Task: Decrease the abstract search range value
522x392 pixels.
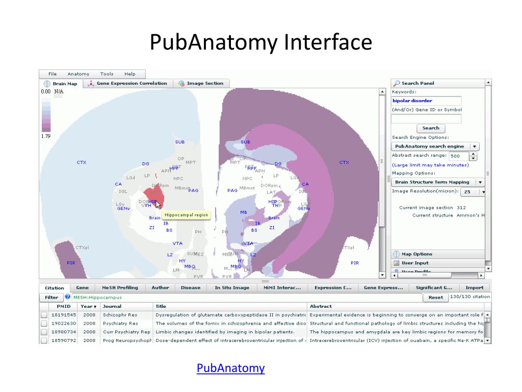Action: (x=473, y=158)
